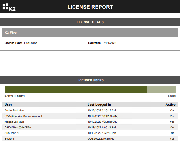180x146 pixels.
Task: Click the Last Logged In column header
Action: click(99, 104)
